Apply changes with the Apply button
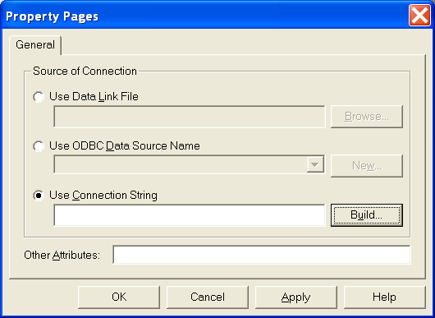The height and width of the screenshot is (318, 435). coord(296,297)
